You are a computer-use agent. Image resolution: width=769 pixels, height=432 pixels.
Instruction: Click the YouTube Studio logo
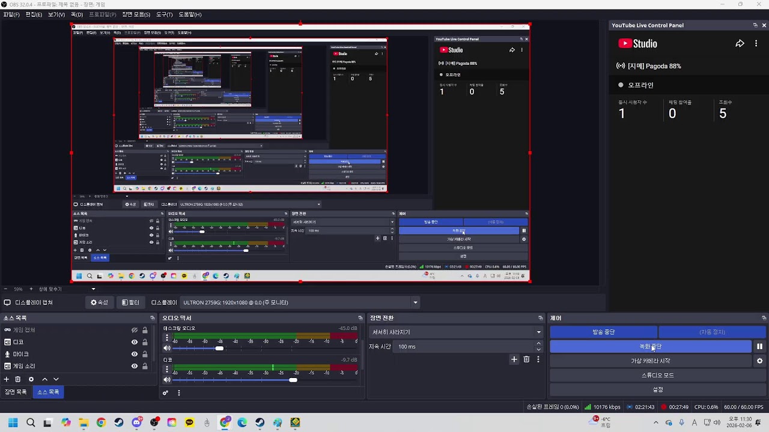pyautogui.click(x=637, y=44)
